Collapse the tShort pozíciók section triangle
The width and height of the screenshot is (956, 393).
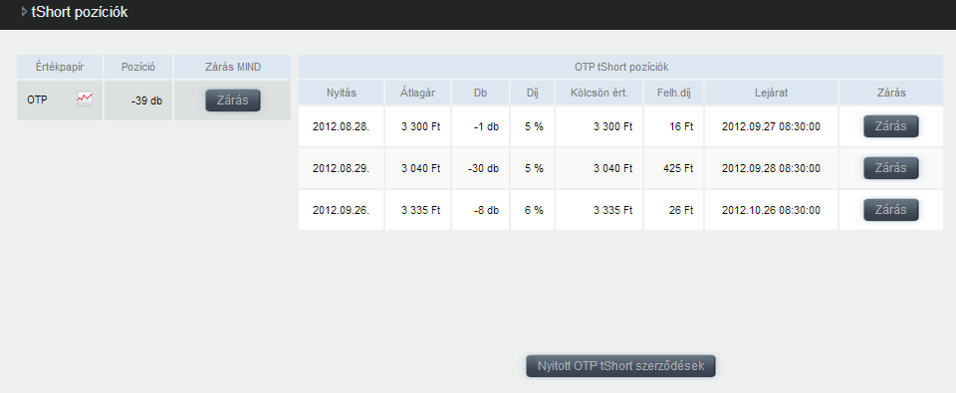(x=24, y=12)
